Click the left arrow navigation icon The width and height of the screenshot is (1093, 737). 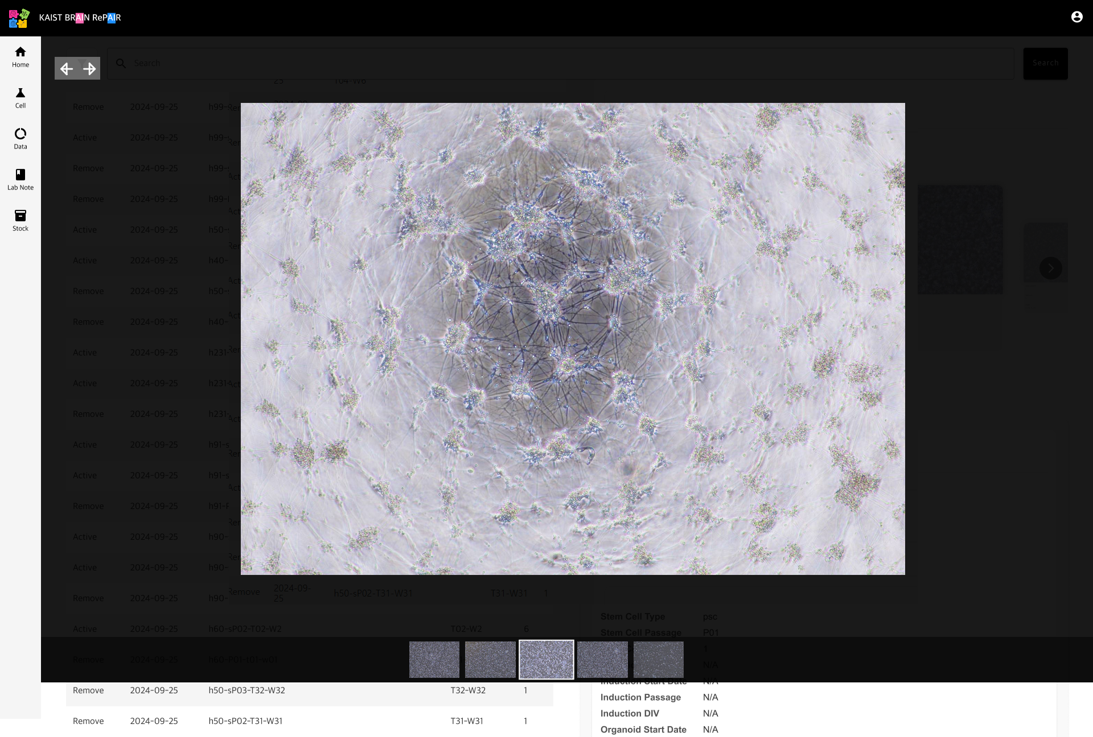[67, 69]
